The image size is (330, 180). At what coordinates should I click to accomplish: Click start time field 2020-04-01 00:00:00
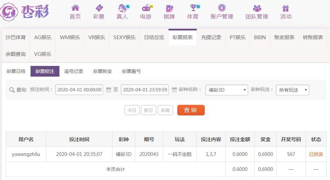point(79,90)
